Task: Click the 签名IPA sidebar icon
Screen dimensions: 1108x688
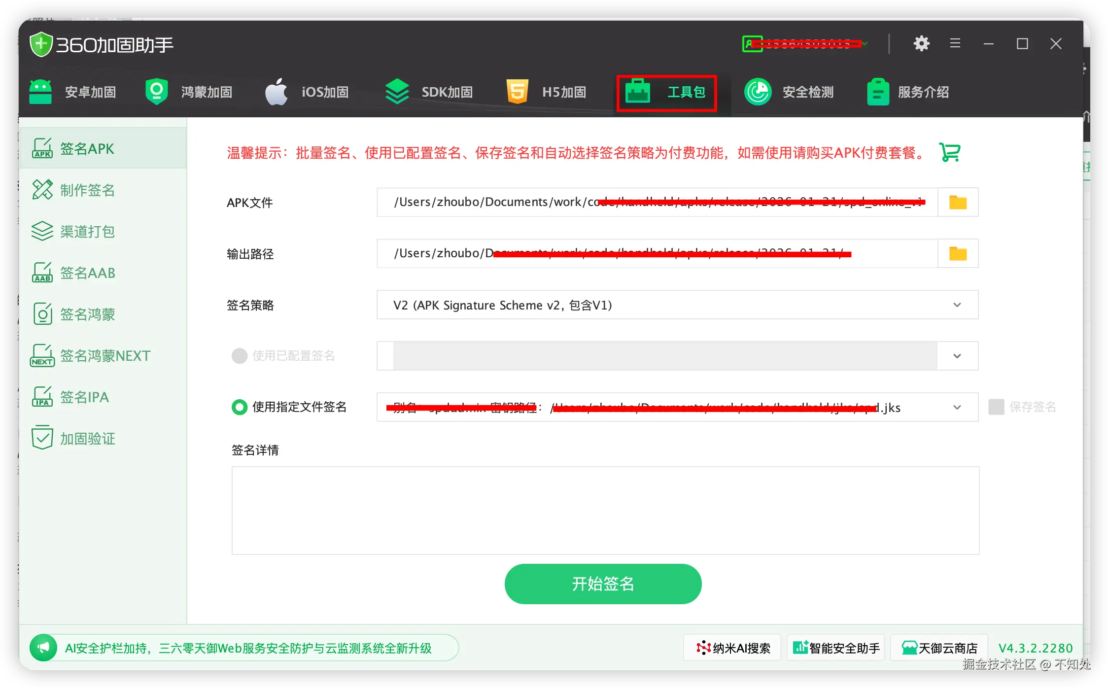Action: [x=42, y=397]
